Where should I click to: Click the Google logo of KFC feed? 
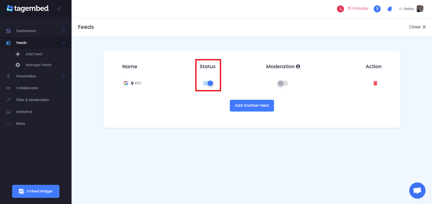(x=126, y=83)
